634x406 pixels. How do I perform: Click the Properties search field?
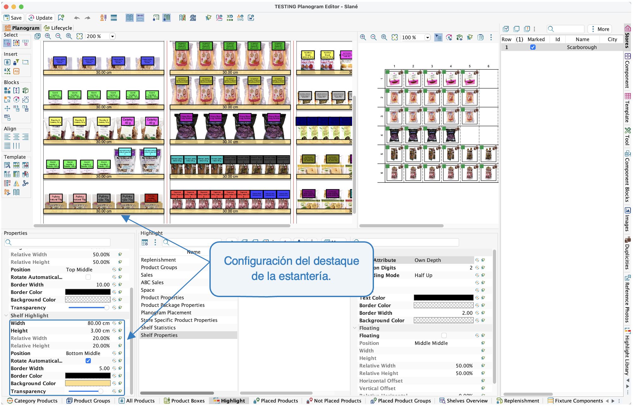pyautogui.click(x=57, y=242)
